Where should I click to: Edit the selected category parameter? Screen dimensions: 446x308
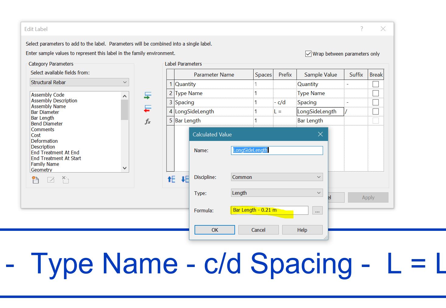click(x=51, y=180)
